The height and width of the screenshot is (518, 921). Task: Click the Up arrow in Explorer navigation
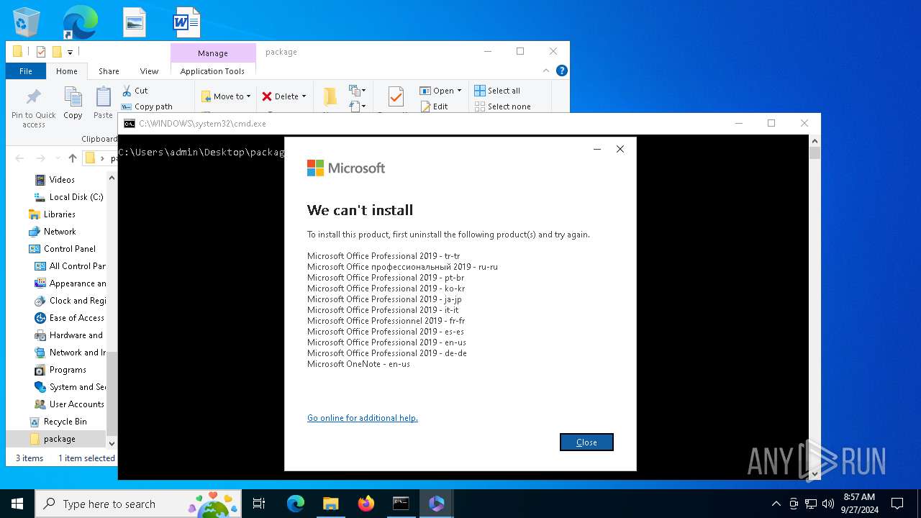tap(73, 158)
